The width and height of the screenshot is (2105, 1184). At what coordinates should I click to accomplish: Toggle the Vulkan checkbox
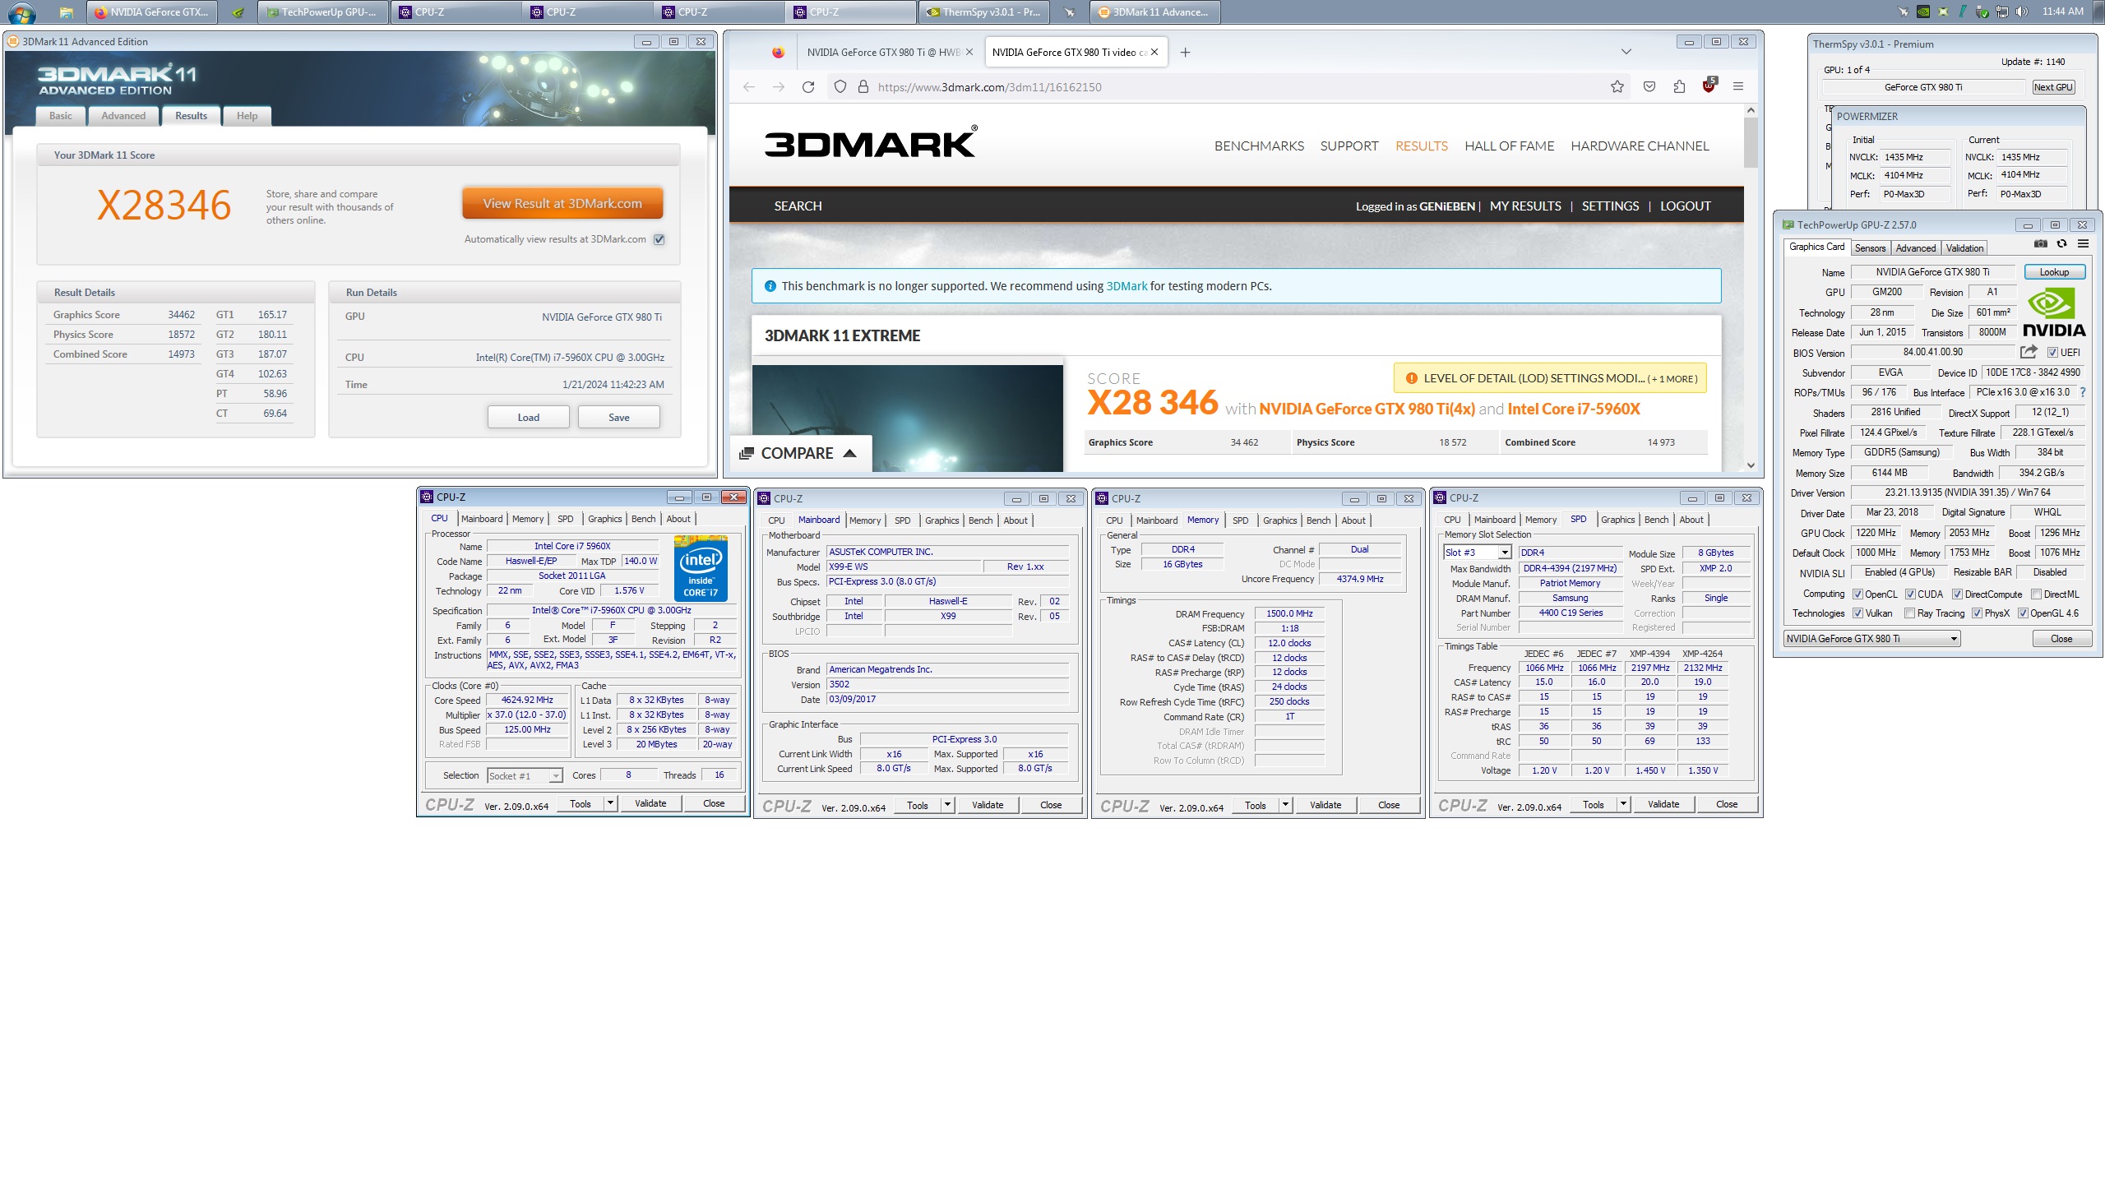(1857, 613)
